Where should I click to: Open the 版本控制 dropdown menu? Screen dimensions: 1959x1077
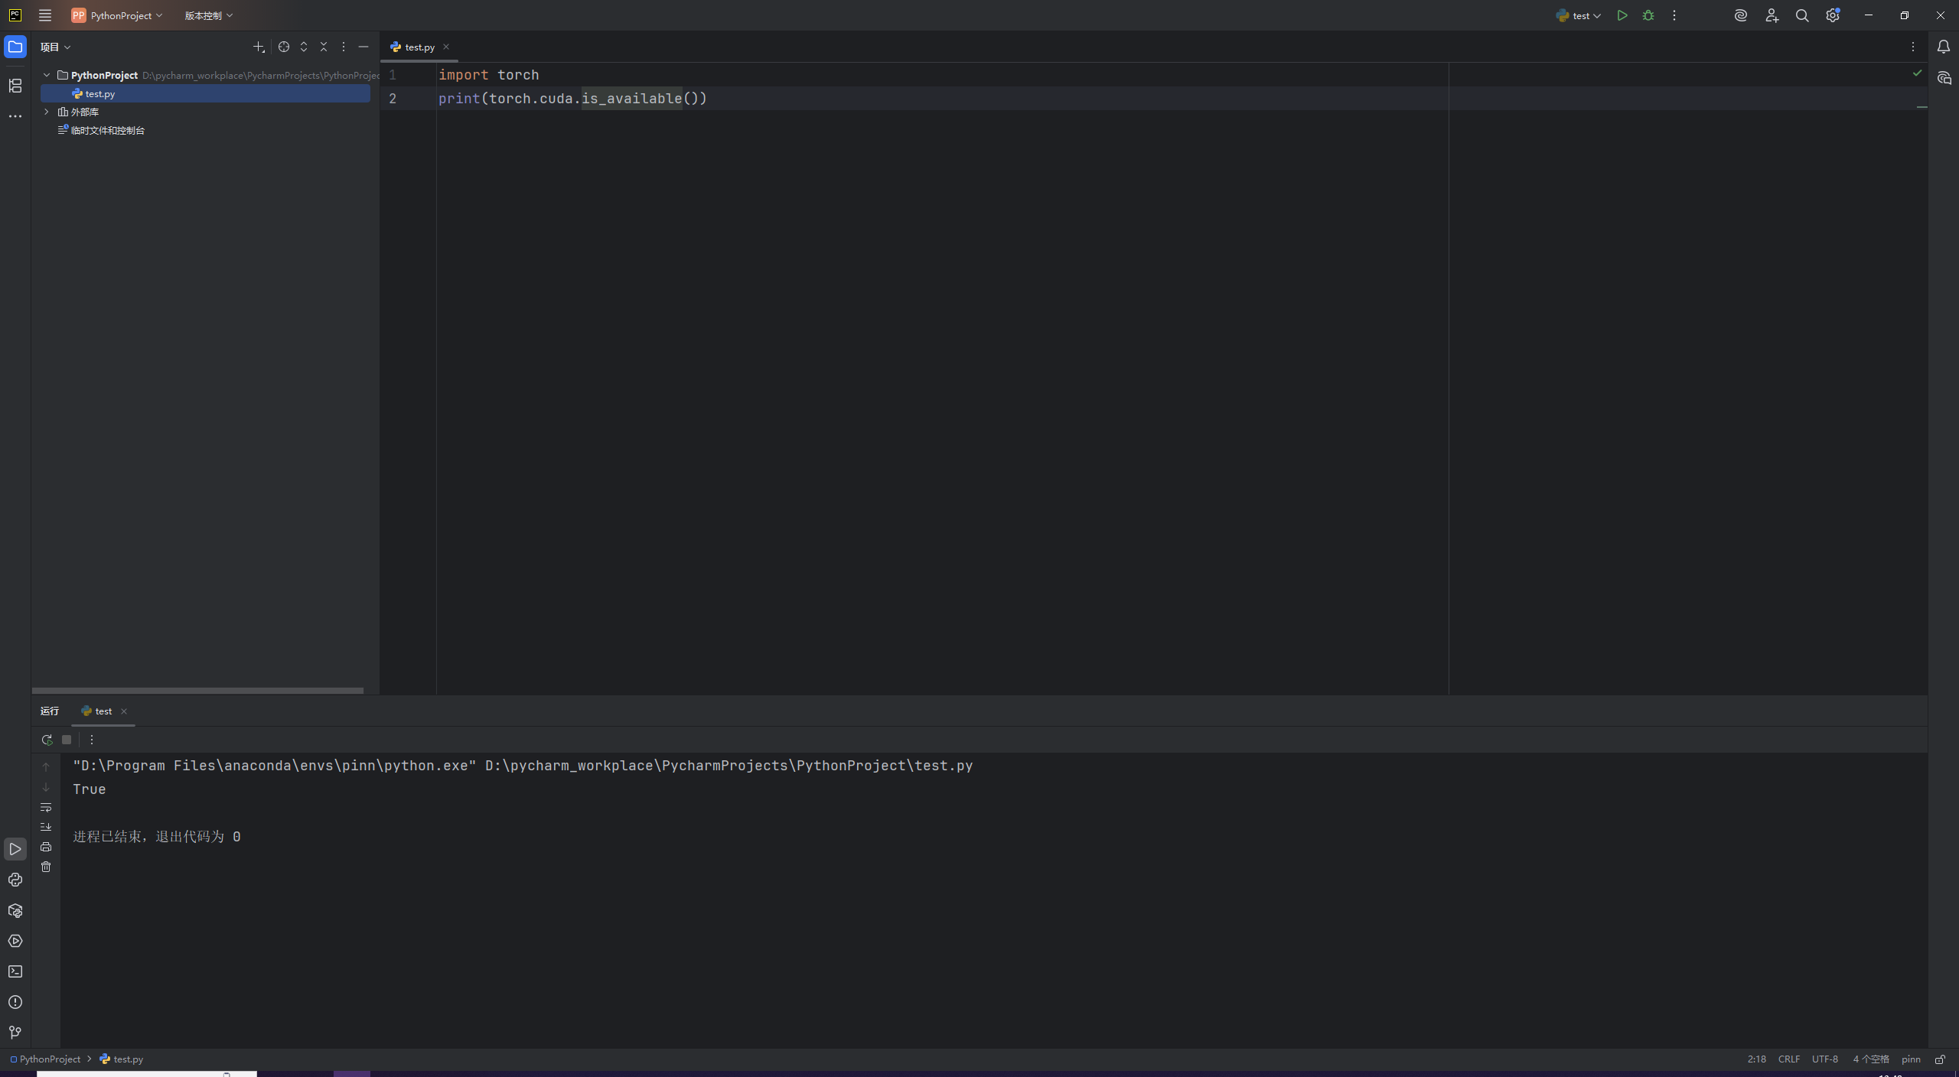[208, 15]
